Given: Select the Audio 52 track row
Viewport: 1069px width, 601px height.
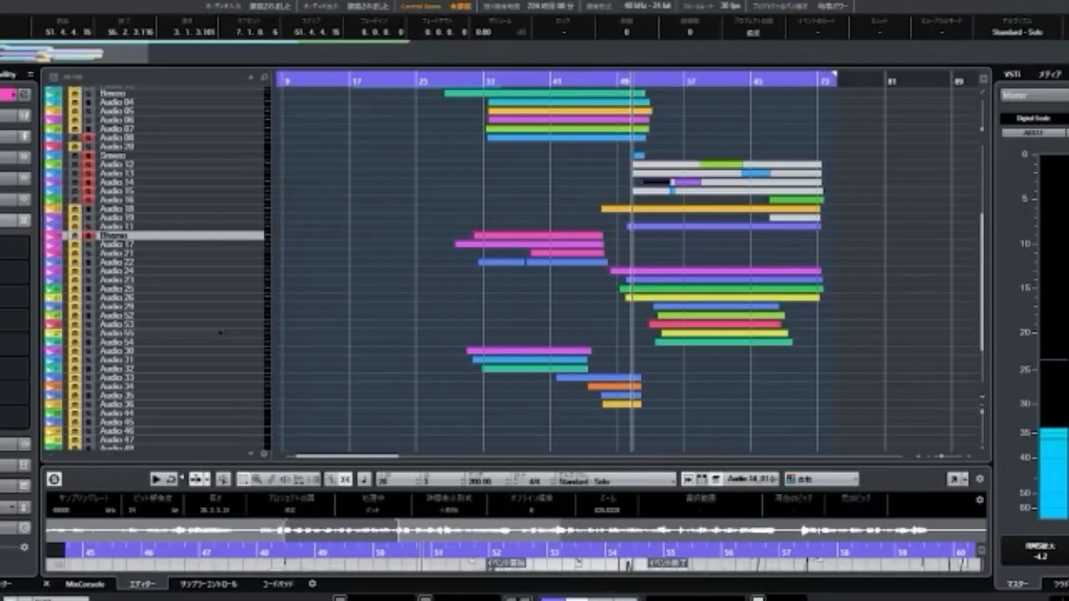Looking at the screenshot, I should click(x=155, y=315).
